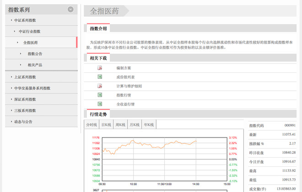Click the 最新 value 11075.41
This screenshot has width=302, height=192.
pyautogui.click(x=289, y=134)
